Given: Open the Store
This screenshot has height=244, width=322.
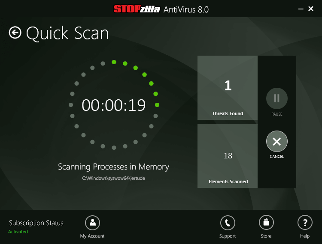Looking at the screenshot, I should click(266, 223).
